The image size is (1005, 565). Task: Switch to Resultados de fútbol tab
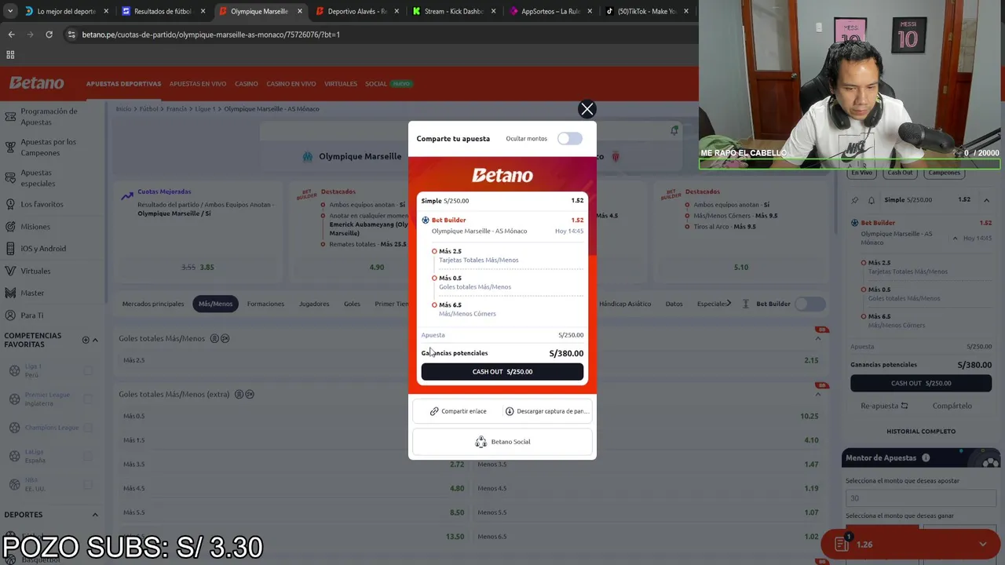click(x=163, y=11)
